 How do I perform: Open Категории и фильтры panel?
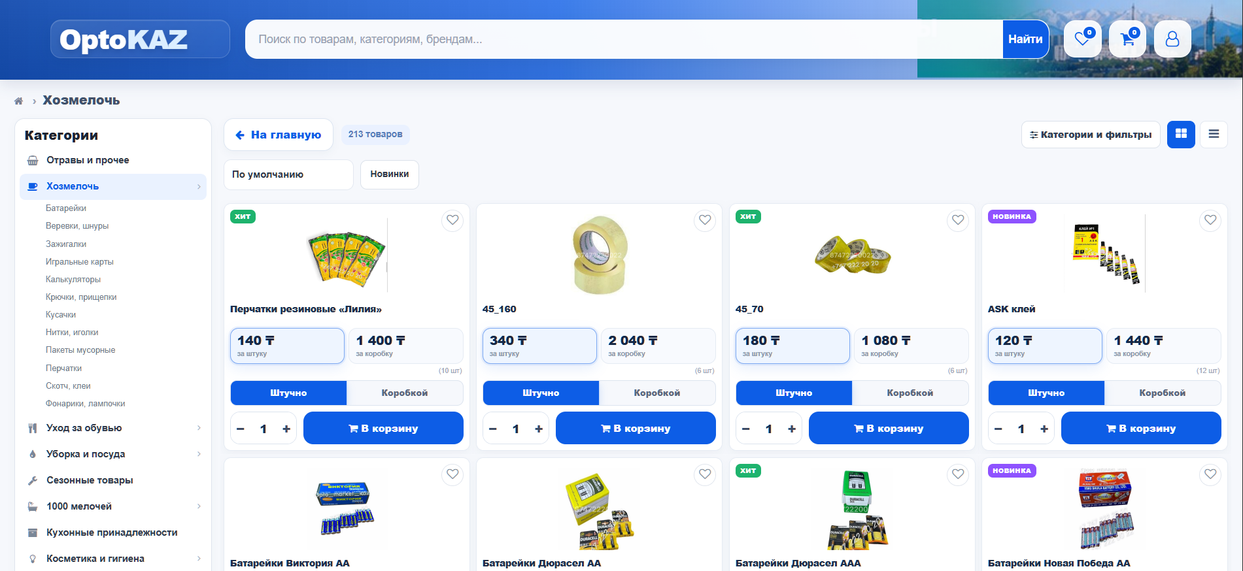tap(1091, 135)
